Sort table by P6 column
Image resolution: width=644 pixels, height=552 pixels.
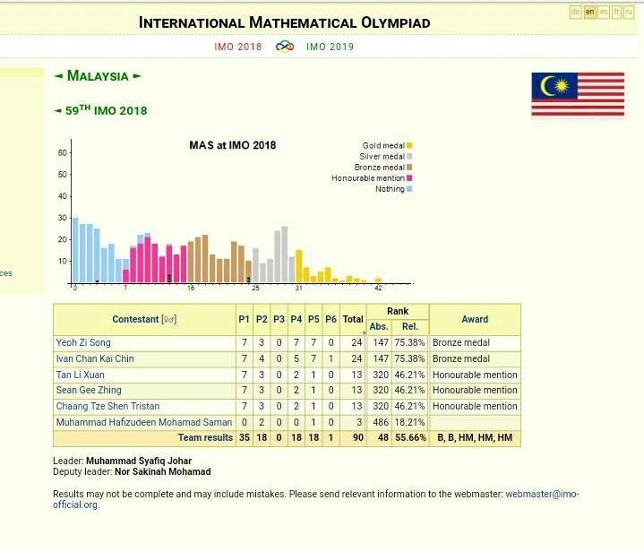pyautogui.click(x=331, y=319)
